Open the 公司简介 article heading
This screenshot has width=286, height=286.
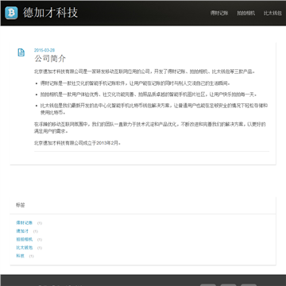(x=50, y=59)
